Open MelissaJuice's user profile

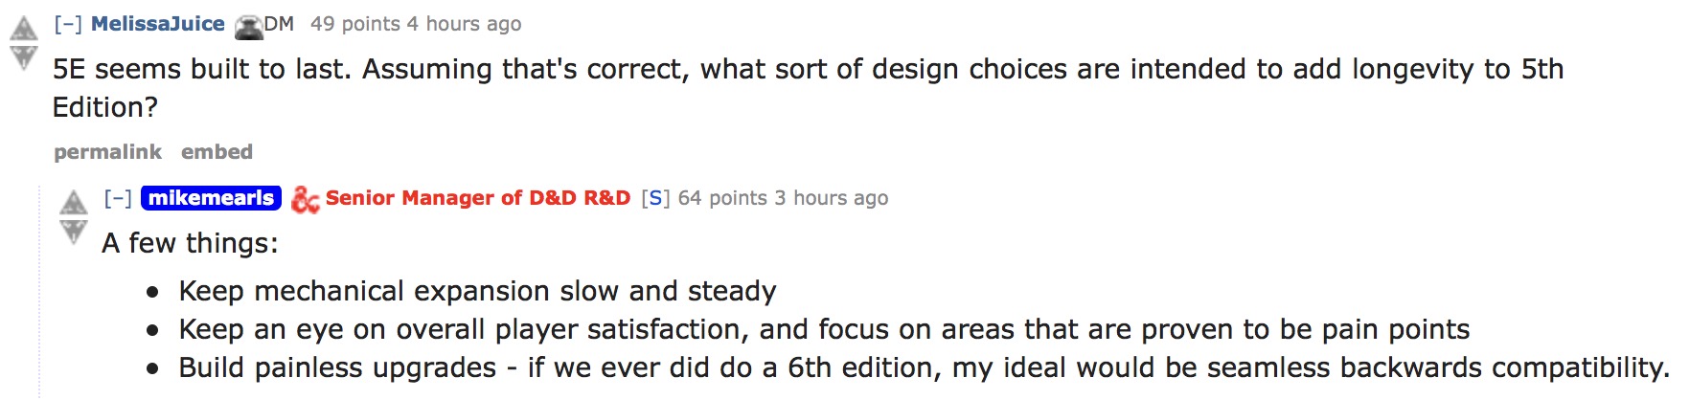[158, 24]
